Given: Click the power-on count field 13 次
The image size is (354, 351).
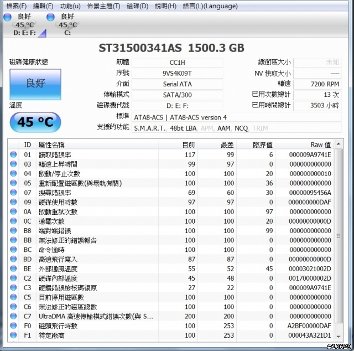Looking at the screenshot, I should [317, 95].
